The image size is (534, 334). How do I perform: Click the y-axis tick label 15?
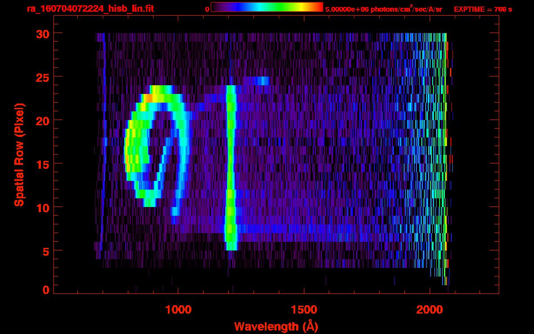(42, 164)
